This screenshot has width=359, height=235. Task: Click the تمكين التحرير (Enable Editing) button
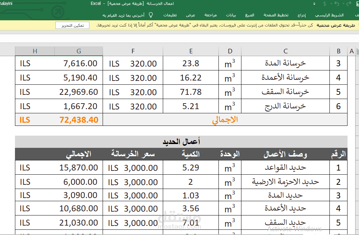pyautogui.click(x=72, y=25)
